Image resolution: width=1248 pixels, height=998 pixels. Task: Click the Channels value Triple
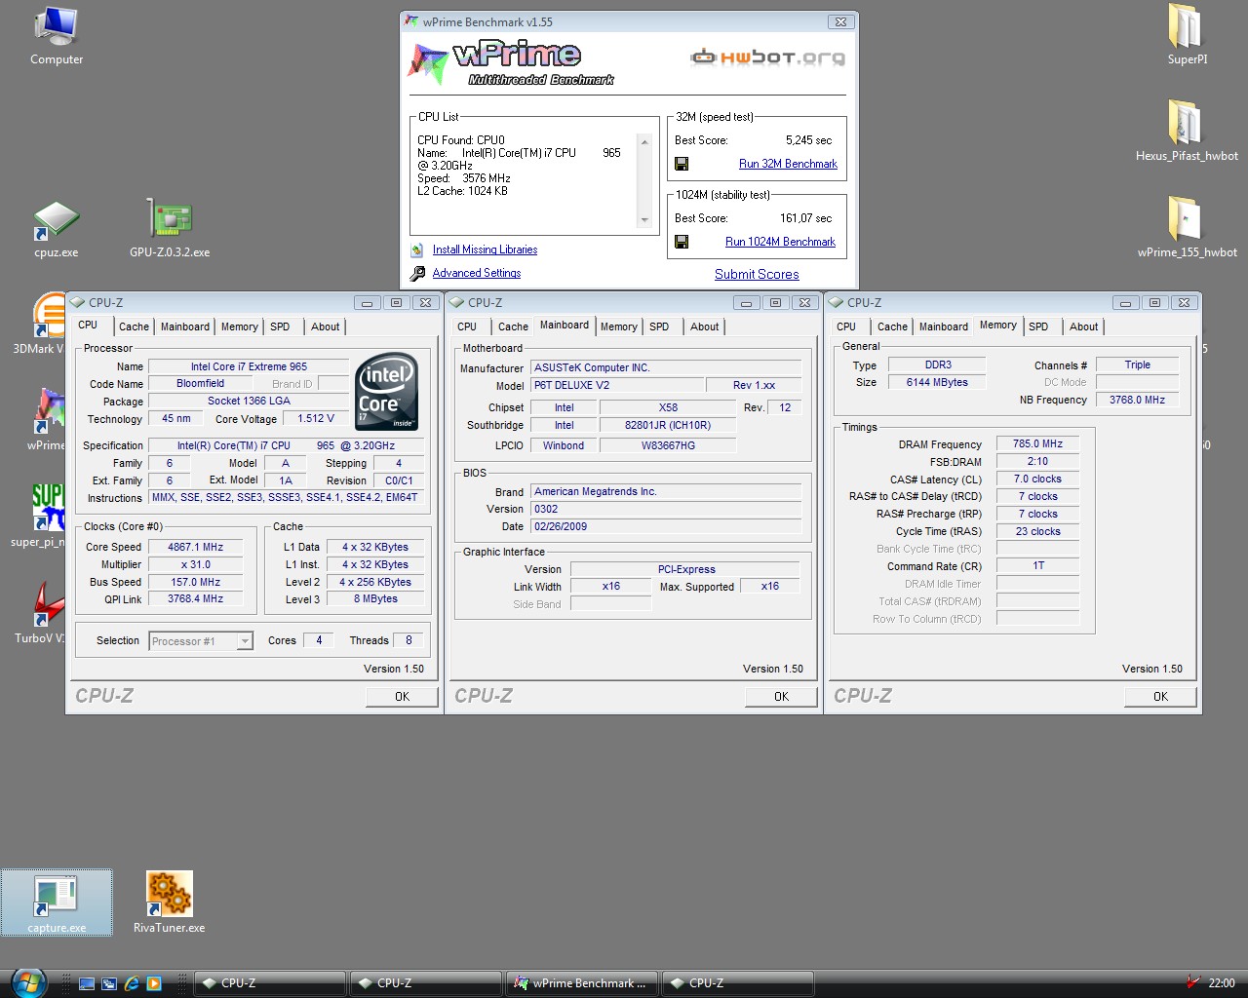1137,365
